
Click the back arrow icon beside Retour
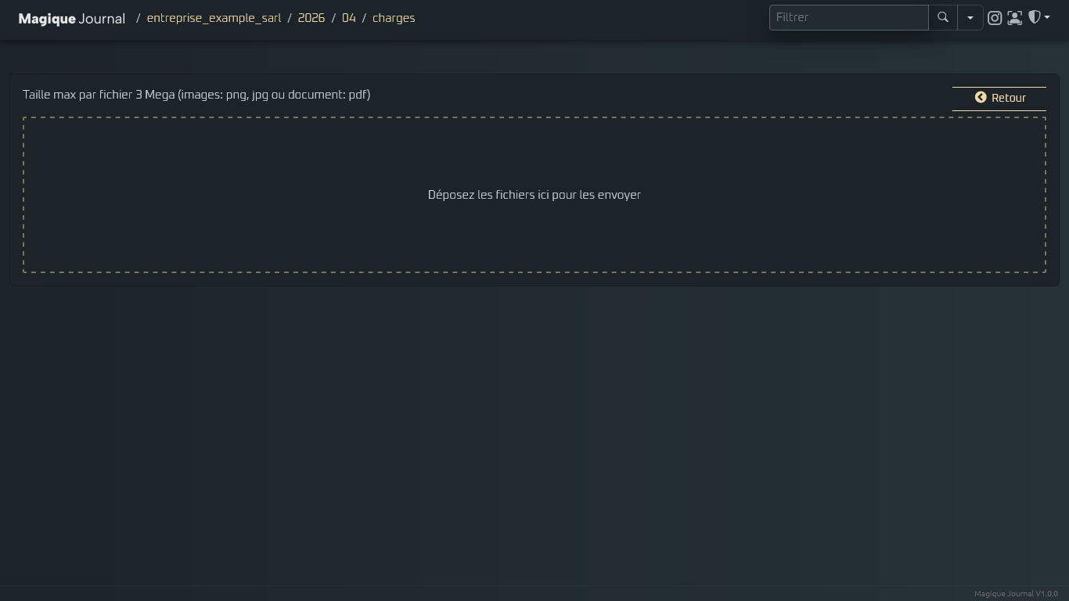click(x=981, y=98)
